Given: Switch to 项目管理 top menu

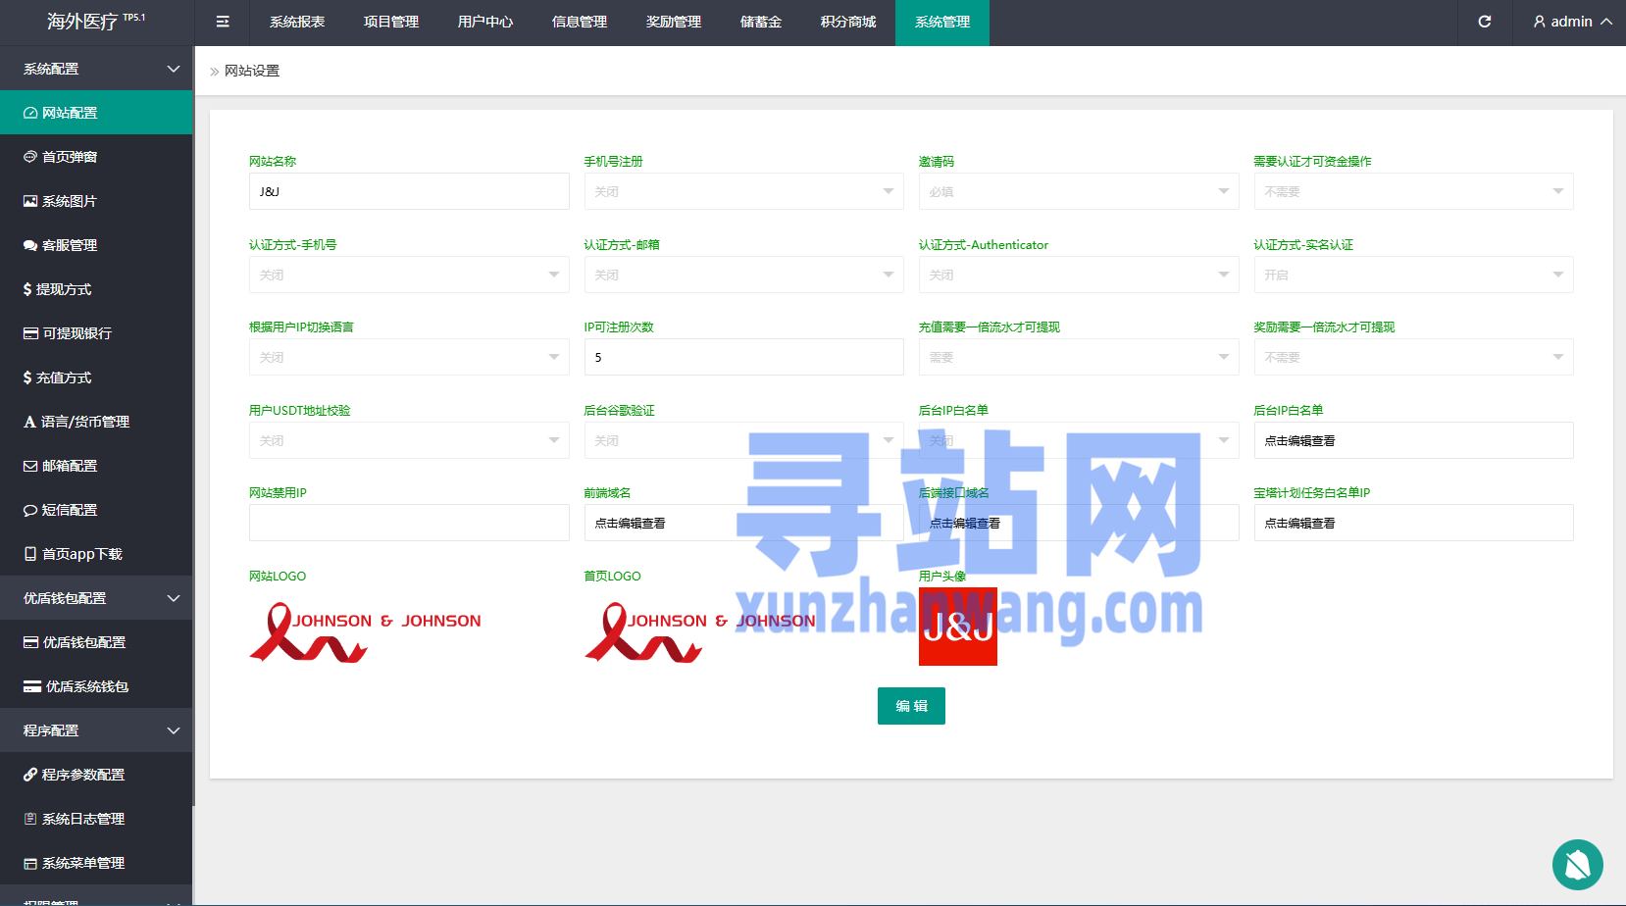Looking at the screenshot, I should (391, 22).
